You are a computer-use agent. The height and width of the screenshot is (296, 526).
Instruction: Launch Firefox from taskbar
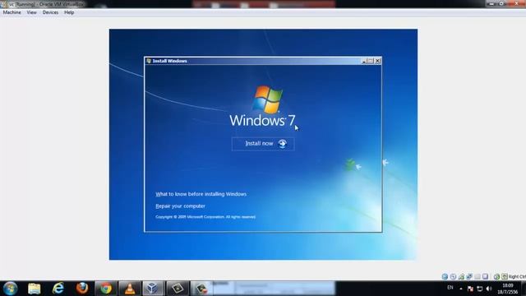[82, 289]
